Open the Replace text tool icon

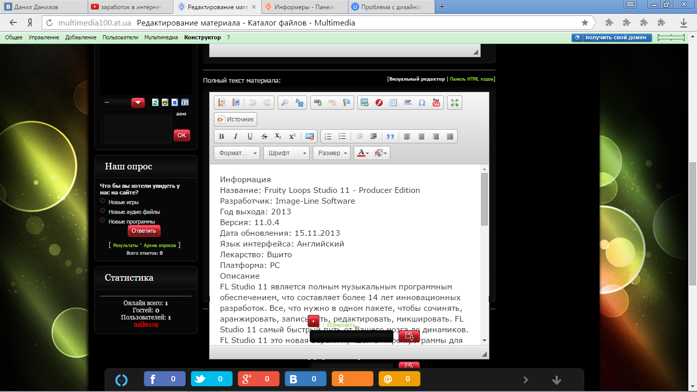(300, 103)
